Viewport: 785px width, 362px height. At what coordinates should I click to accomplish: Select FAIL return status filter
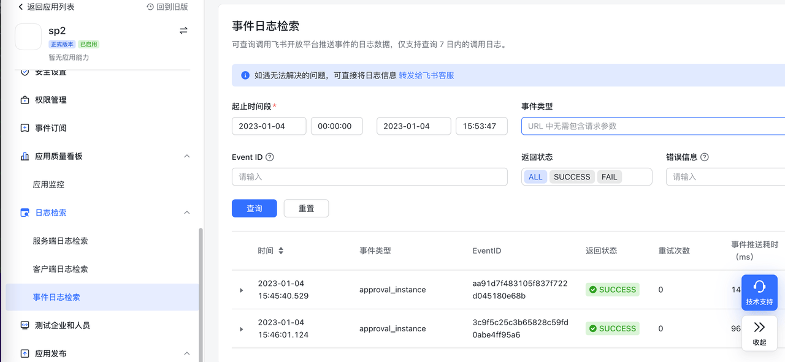(x=609, y=177)
